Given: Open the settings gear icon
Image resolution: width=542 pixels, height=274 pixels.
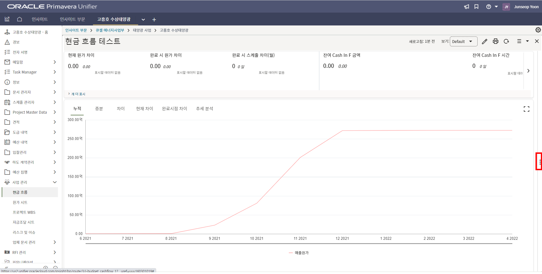Looking at the screenshot, I should (538, 30).
